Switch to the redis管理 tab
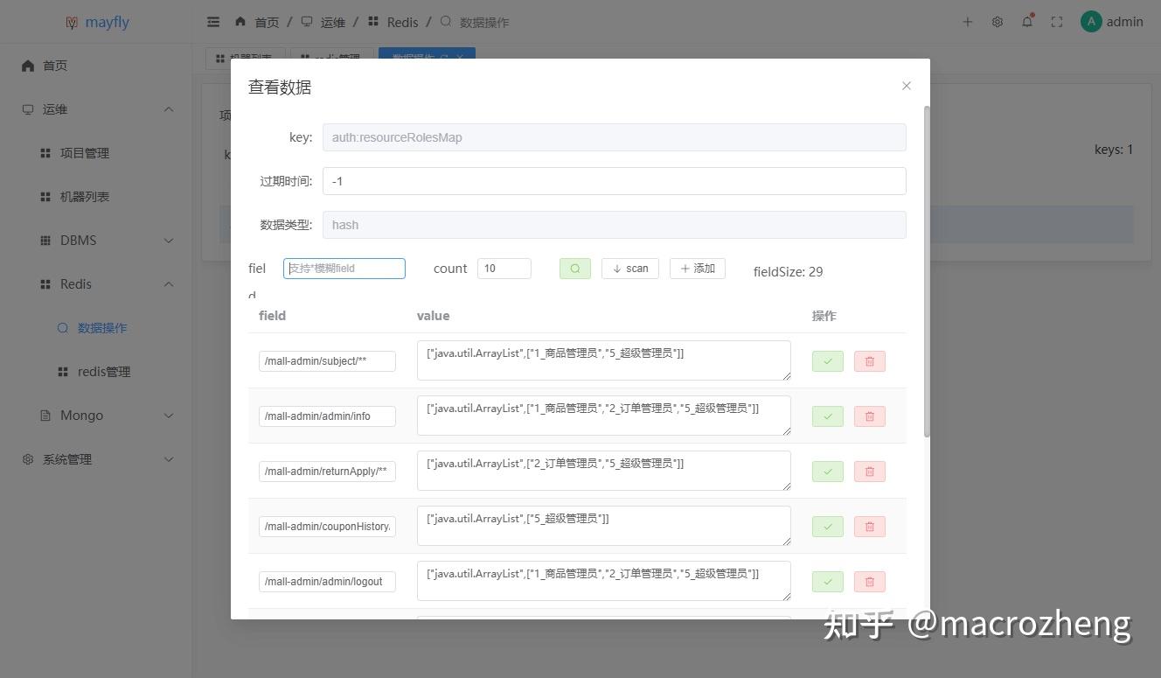The height and width of the screenshot is (678, 1161). pos(332,59)
